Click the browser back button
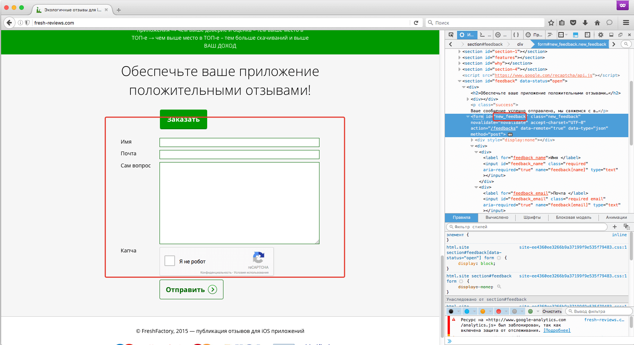 click(9, 23)
